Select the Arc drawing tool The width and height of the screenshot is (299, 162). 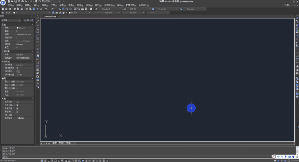38,35
